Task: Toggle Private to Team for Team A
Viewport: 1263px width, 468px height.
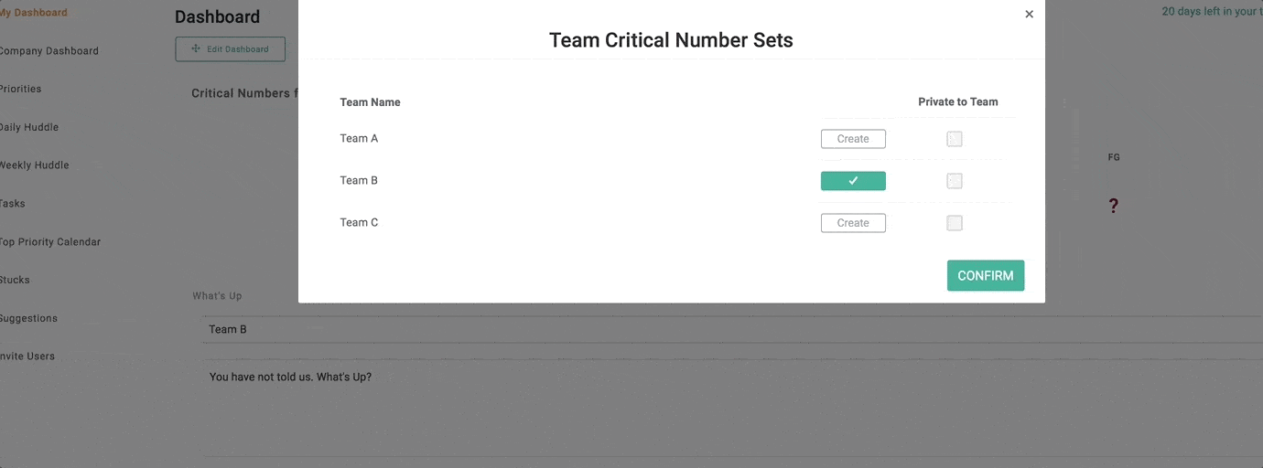Action: pyautogui.click(x=955, y=139)
